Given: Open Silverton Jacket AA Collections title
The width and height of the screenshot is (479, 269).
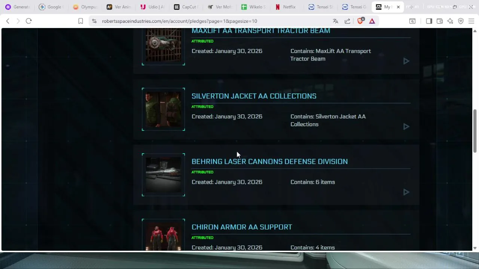Looking at the screenshot, I should click(x=254, y=96).
